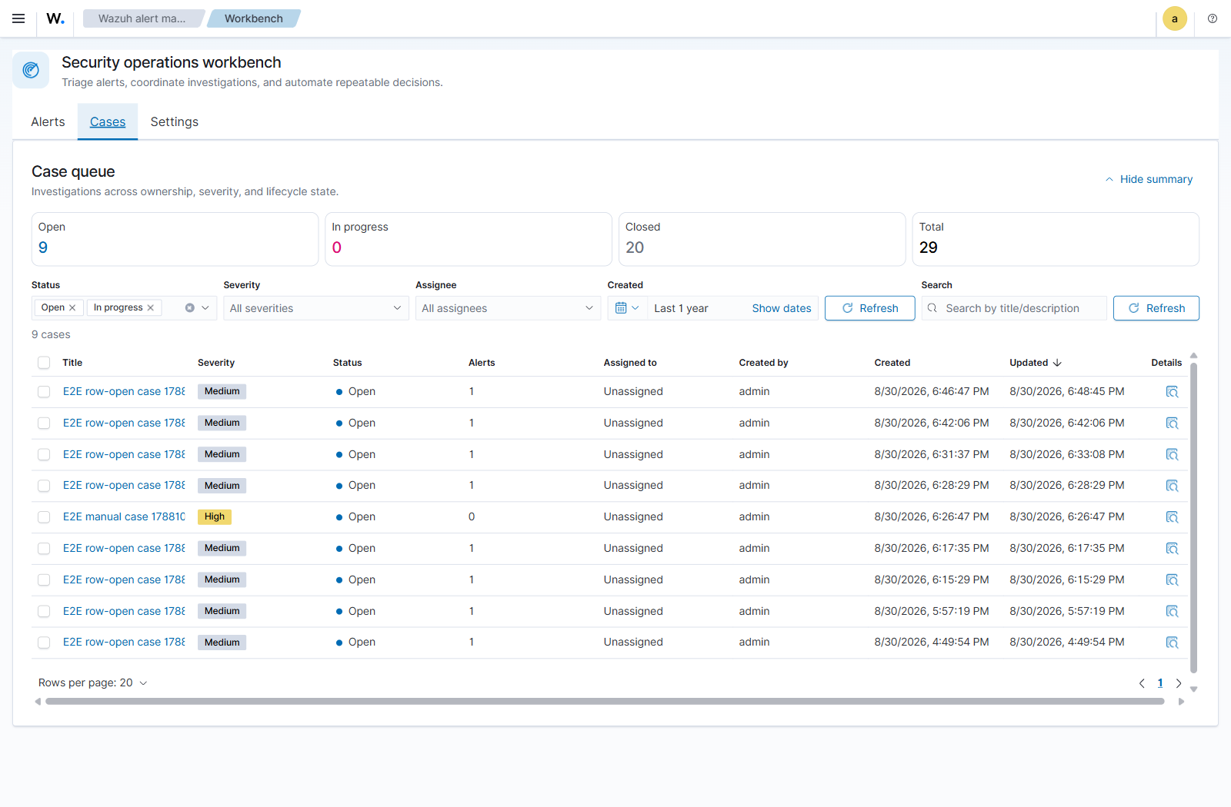Sort by the Title column header
The height and width of the screenshot is (807, 1231).
pyautogui.click(x=72, y=363)
